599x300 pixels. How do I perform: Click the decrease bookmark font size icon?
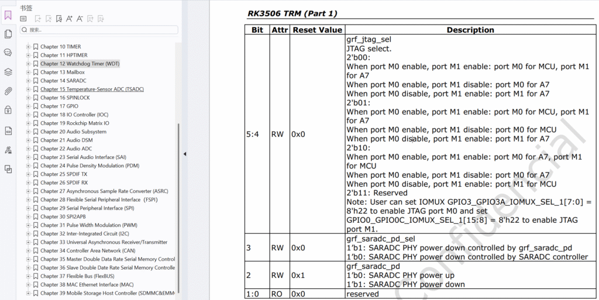[x=80, y=19]
